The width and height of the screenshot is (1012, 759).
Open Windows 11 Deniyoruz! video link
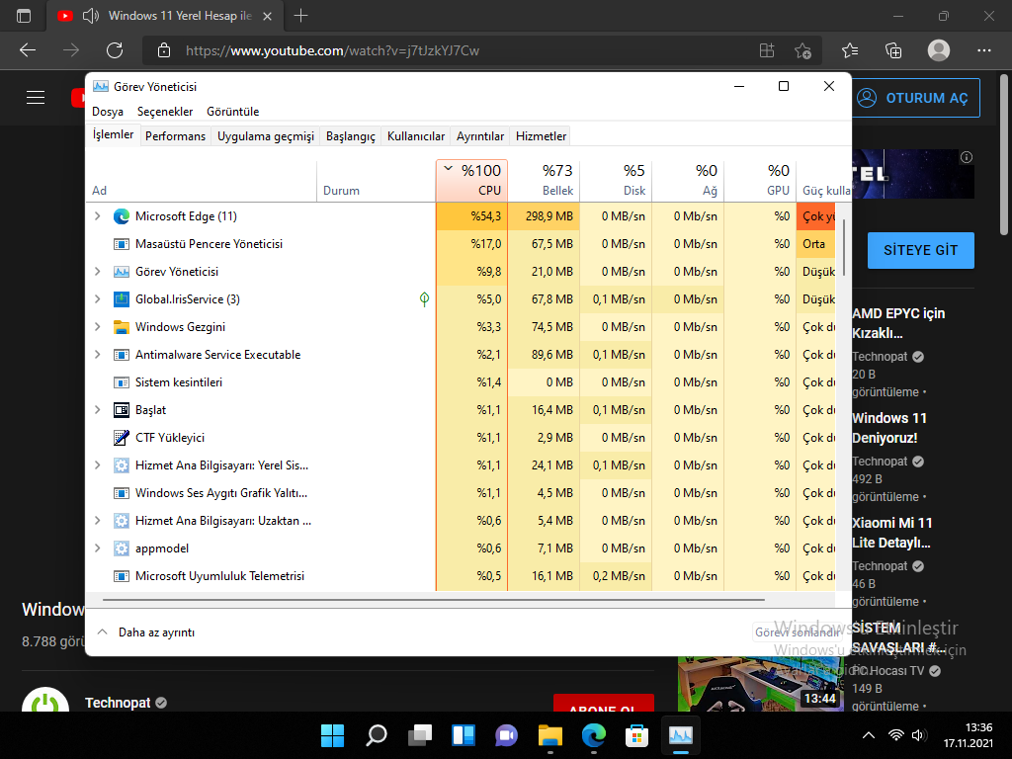[889, 428]
